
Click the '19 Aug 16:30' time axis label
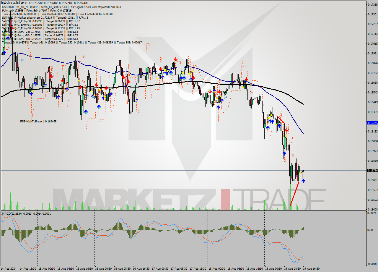coord(311,269)
